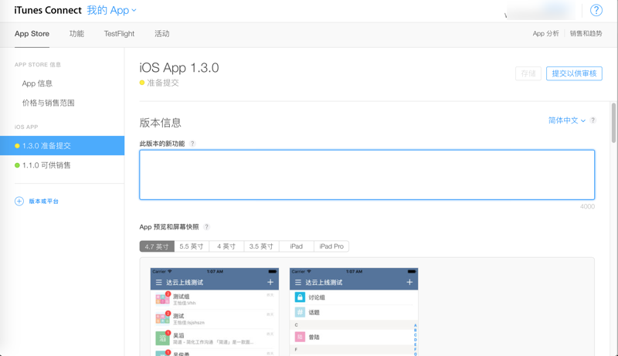Click the plus icon in second screenshot preview
This screenshot has width=618, height=356.
[409, 283]
